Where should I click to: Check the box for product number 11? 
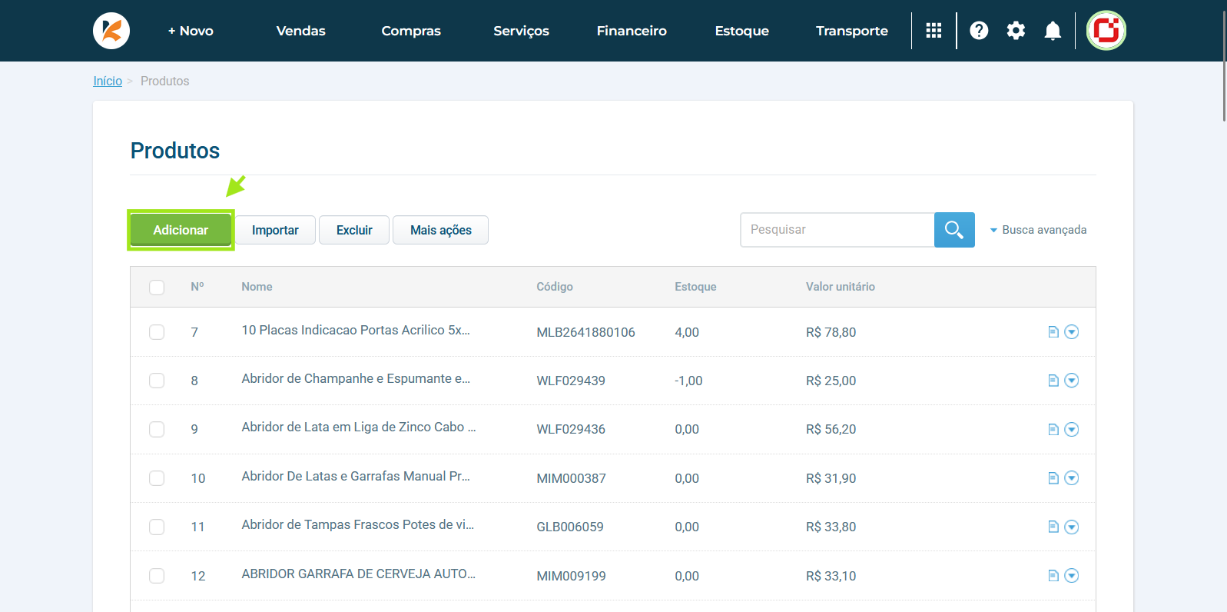(x=157, y=527)
